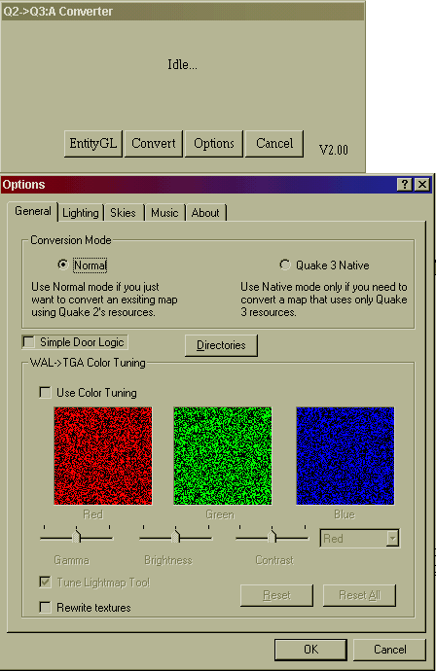Toggle Tune Lightmap Too checkbox
Image resolution: width=436 pixels, height=671 pixels.
click(45, 582)
